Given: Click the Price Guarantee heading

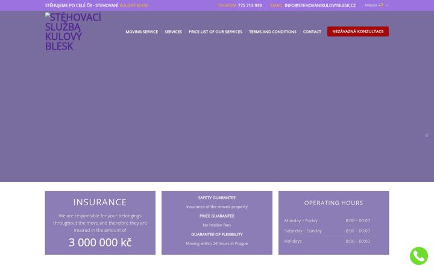Looking at the screenshot, I should tap(217, 216).
